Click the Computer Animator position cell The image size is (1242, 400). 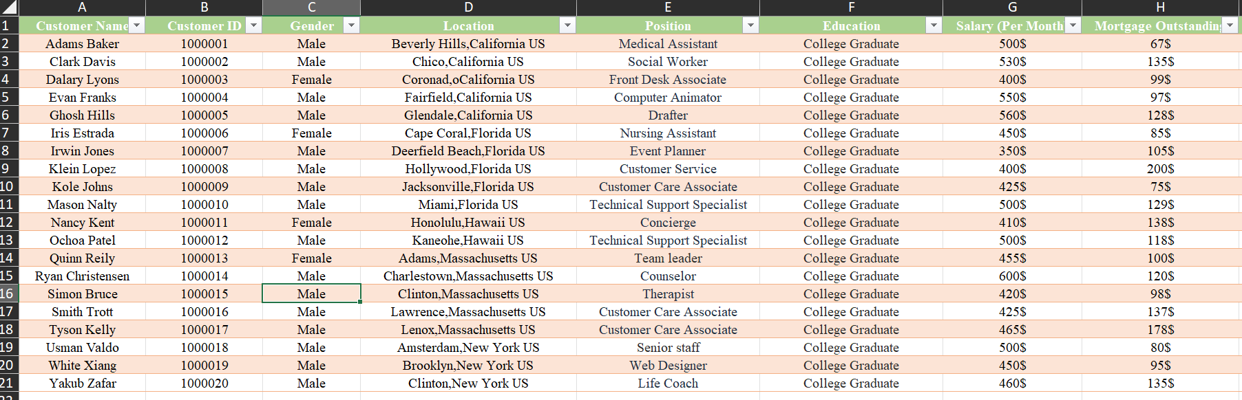[668, 98]
